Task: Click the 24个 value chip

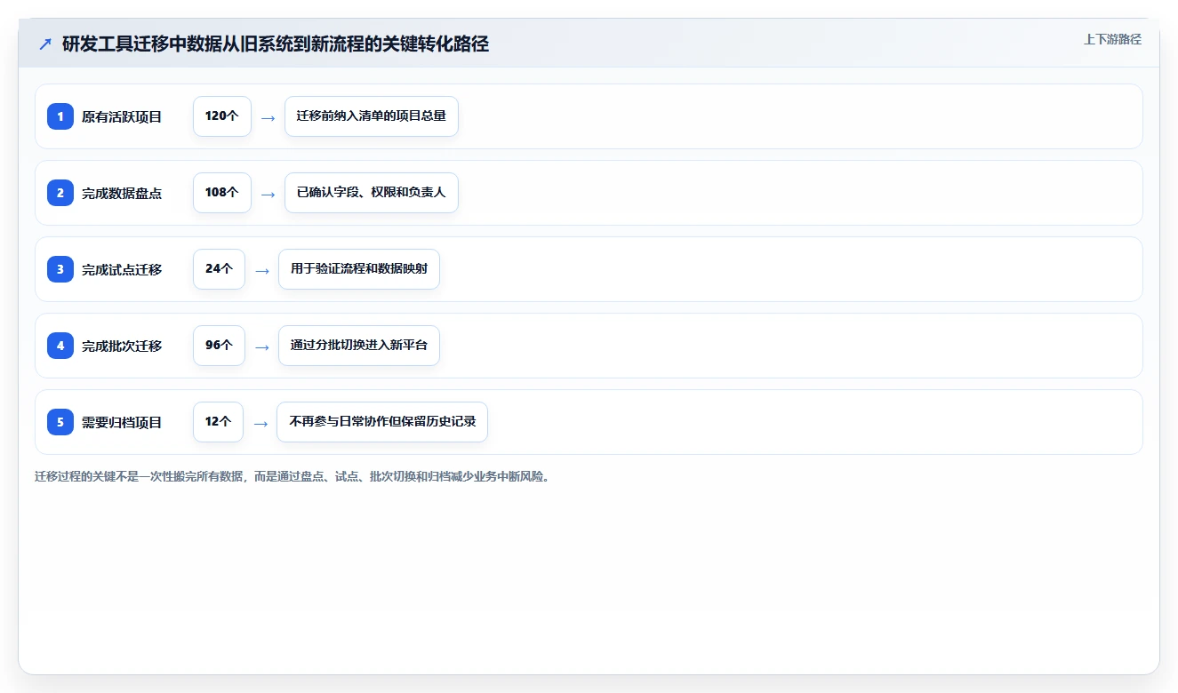Action: pyautogui.click(x=219, y=269)
